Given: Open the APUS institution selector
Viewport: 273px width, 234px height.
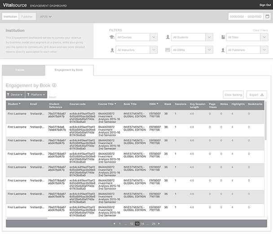Looking at the screenshot, I should click(46, 17).
